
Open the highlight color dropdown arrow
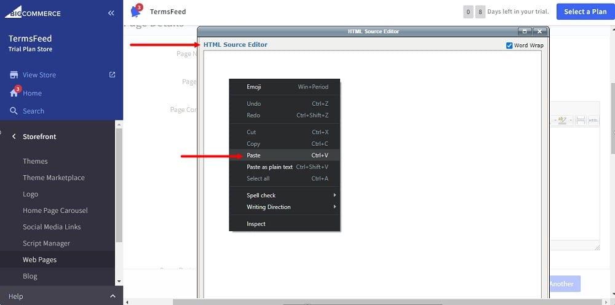(x=571, y=121)
